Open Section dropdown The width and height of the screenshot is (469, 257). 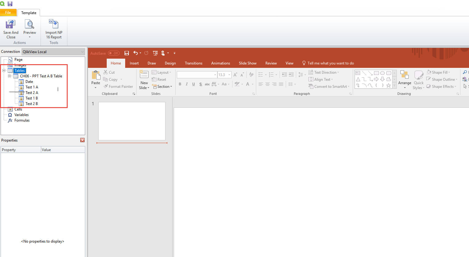(x=162, y=87)
